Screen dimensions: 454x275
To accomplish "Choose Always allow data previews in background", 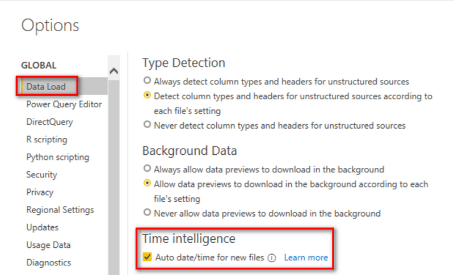I will point(147,168).
